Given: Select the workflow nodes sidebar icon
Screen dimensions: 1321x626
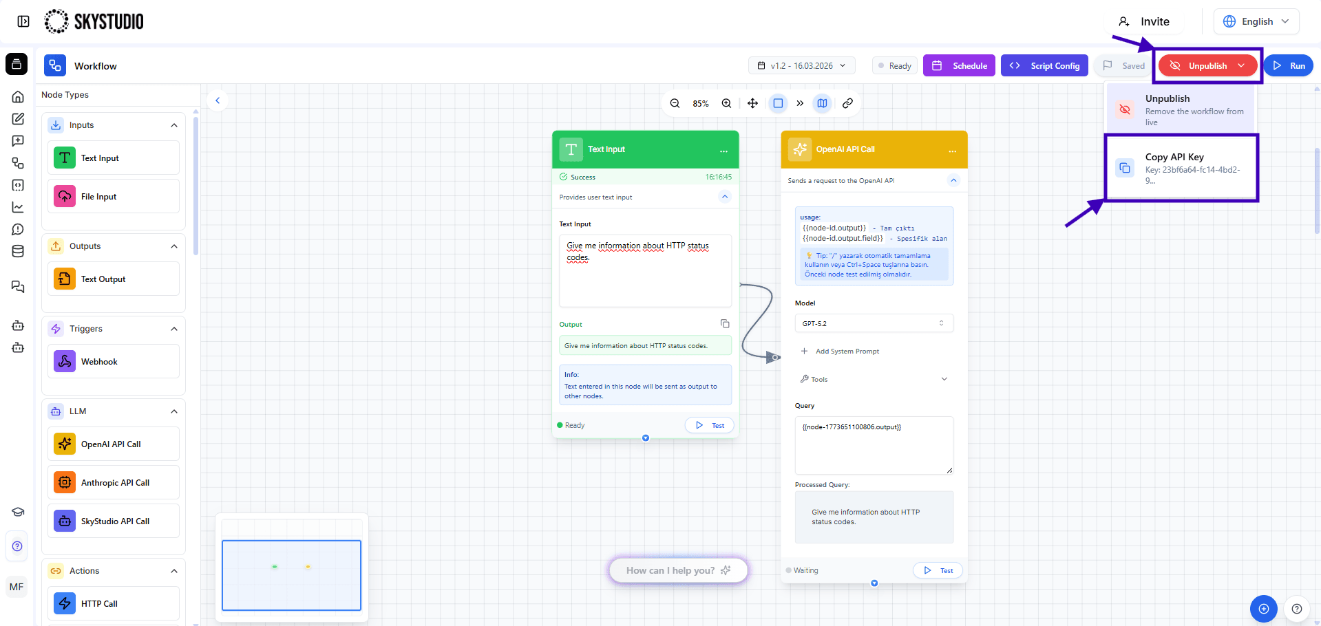Looking at the screenshot, I should pos(18,163).
